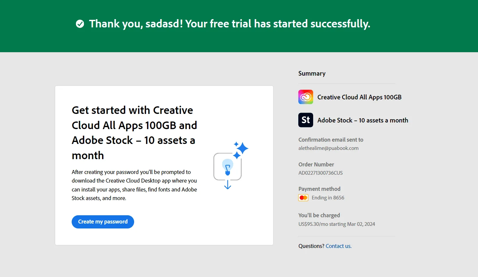Click the Creative Cloud rainbow icon

coord(306,97)
